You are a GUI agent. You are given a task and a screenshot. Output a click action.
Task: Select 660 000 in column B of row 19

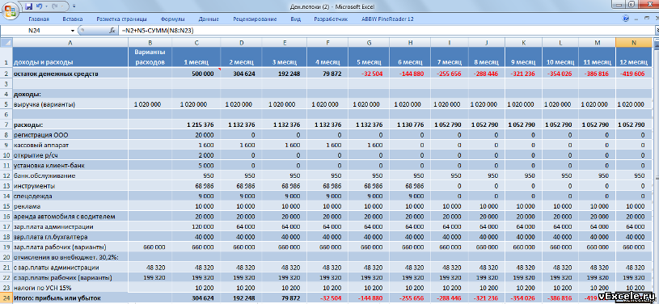tap(150, 247)
